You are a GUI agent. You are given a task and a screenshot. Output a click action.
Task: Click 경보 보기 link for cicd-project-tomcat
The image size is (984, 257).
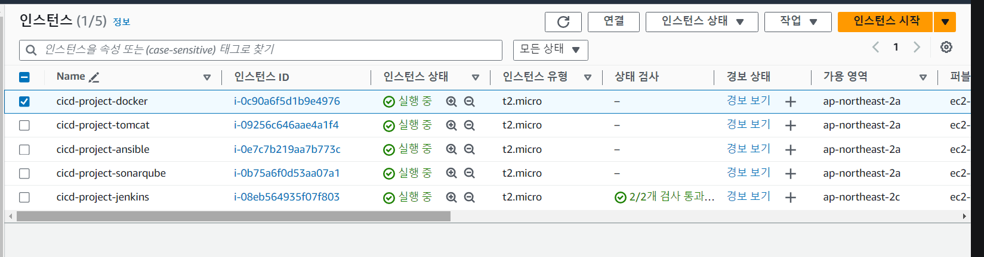click(748, 124)
